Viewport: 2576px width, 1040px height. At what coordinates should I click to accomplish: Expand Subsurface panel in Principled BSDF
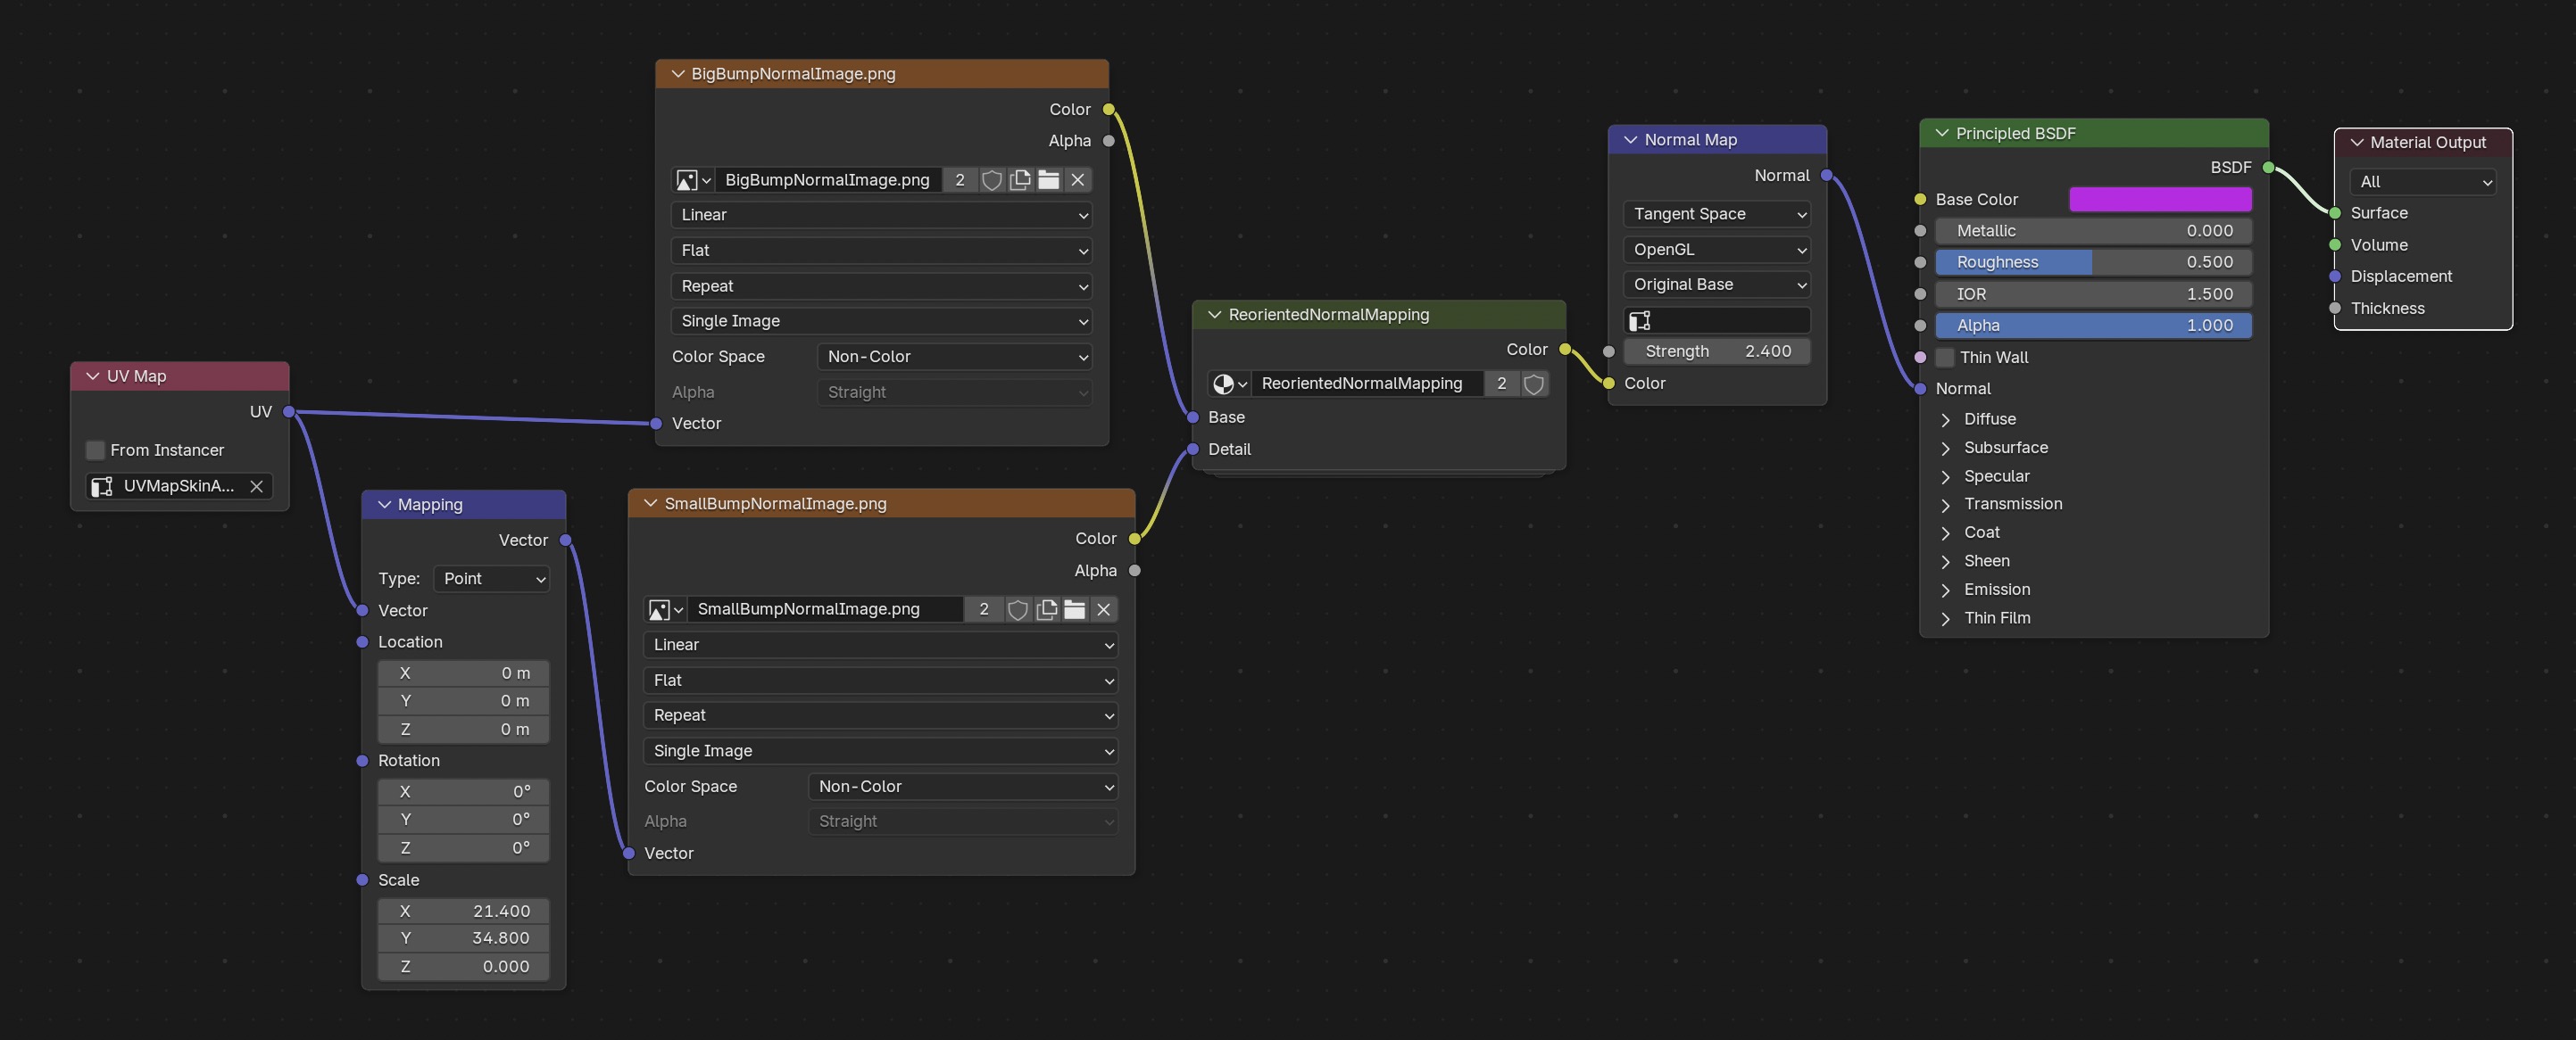point(1946,448)
